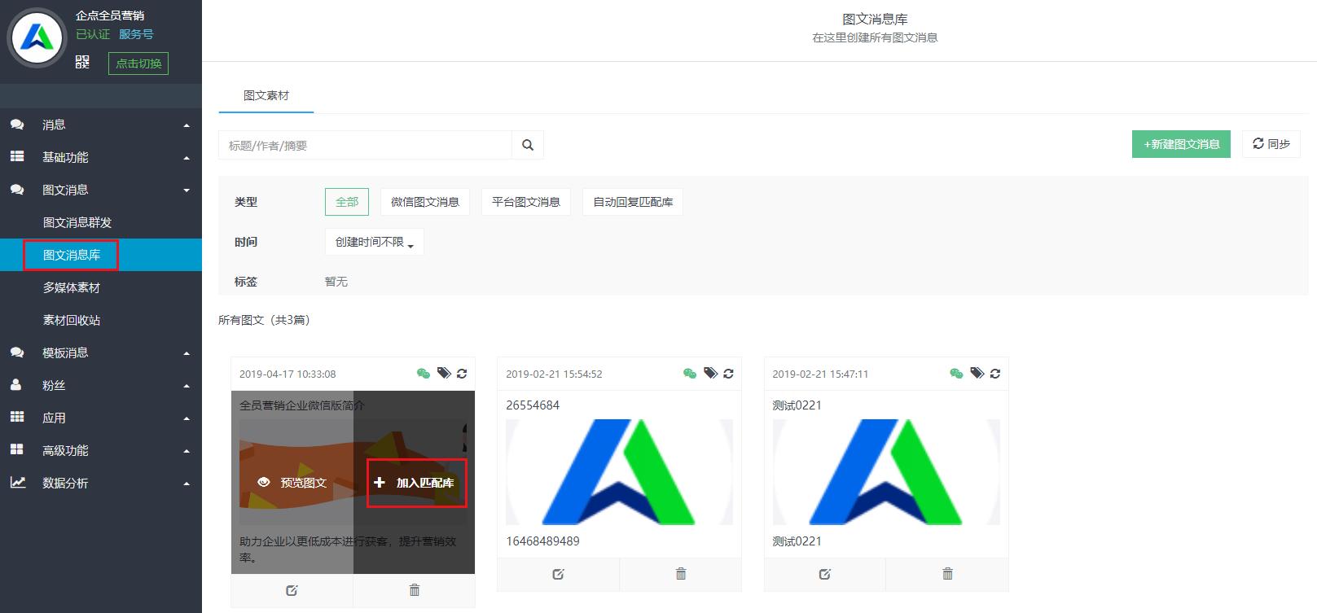
Task: Delete the 全员营销企业微信版简介 article
Action: pyautogui.click(x=414, y=590)
